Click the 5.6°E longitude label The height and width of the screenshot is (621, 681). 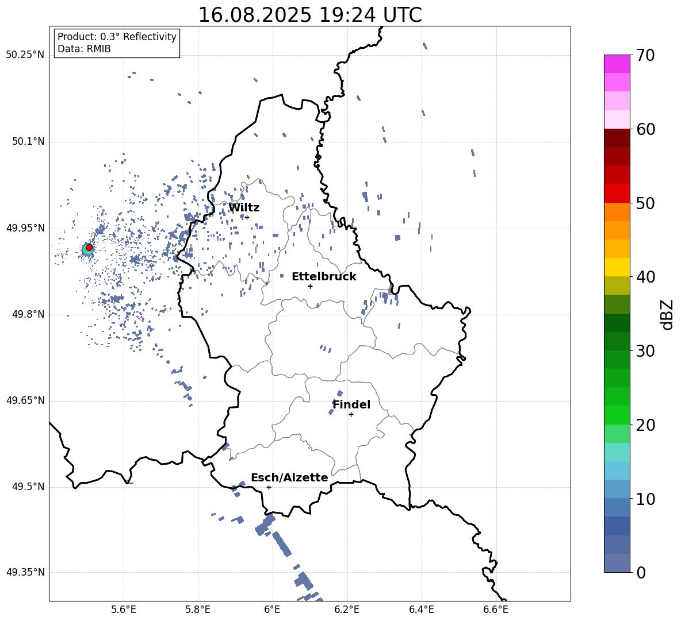124,610
